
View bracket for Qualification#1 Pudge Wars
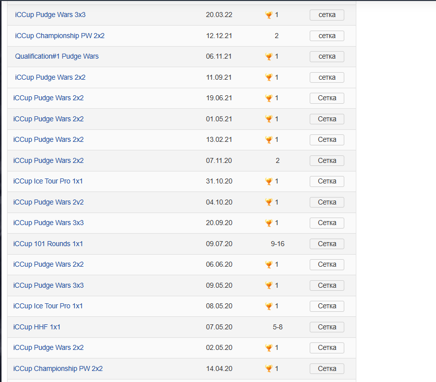pos(327,57)
